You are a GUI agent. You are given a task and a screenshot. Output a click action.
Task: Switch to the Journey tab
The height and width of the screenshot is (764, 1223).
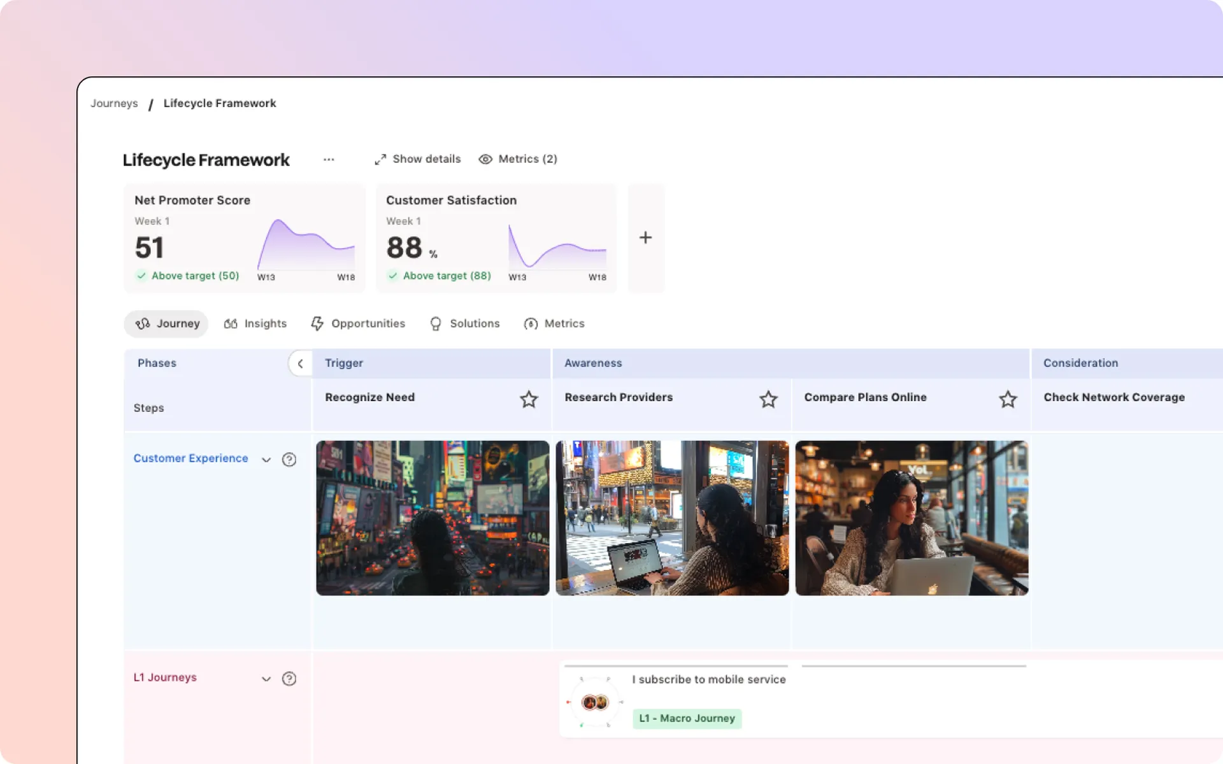(167, 323)
